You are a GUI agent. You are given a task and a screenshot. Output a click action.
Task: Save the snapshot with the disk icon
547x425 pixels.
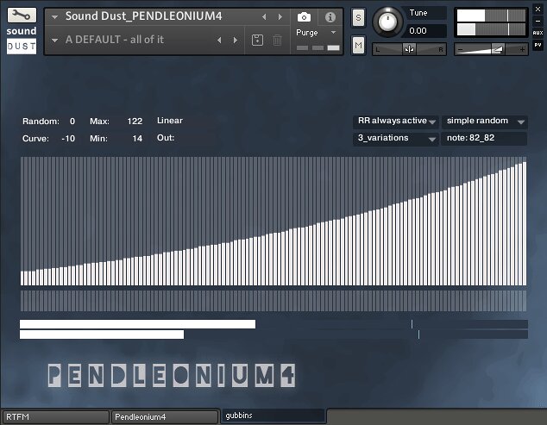(x=257, y=41)
